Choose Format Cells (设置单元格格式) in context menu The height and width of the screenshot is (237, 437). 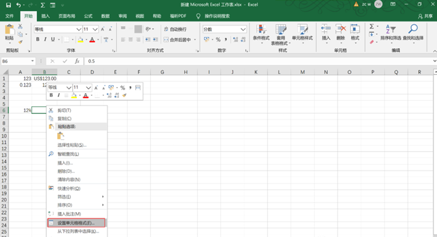point(76,223)
